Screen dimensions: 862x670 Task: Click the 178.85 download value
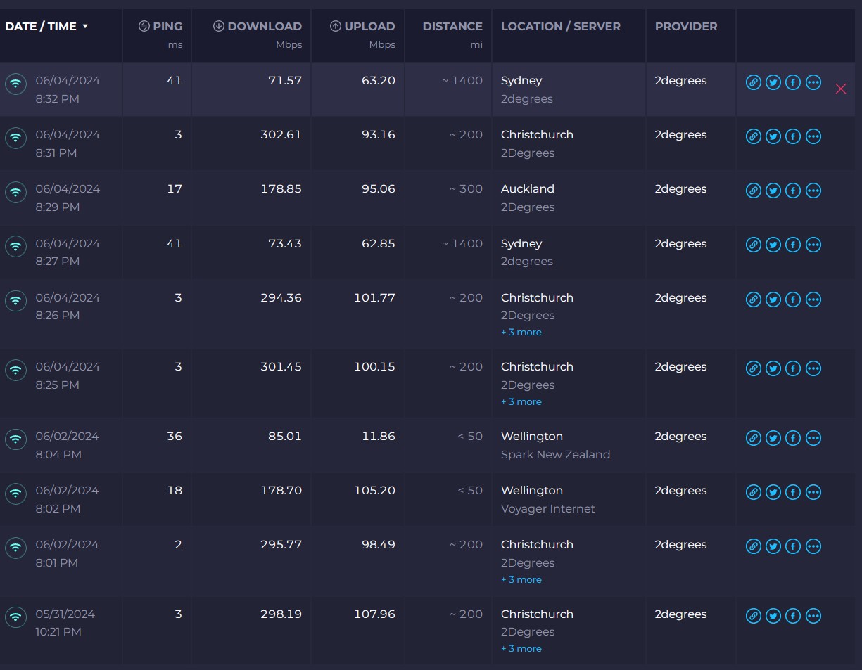point(281,188)
